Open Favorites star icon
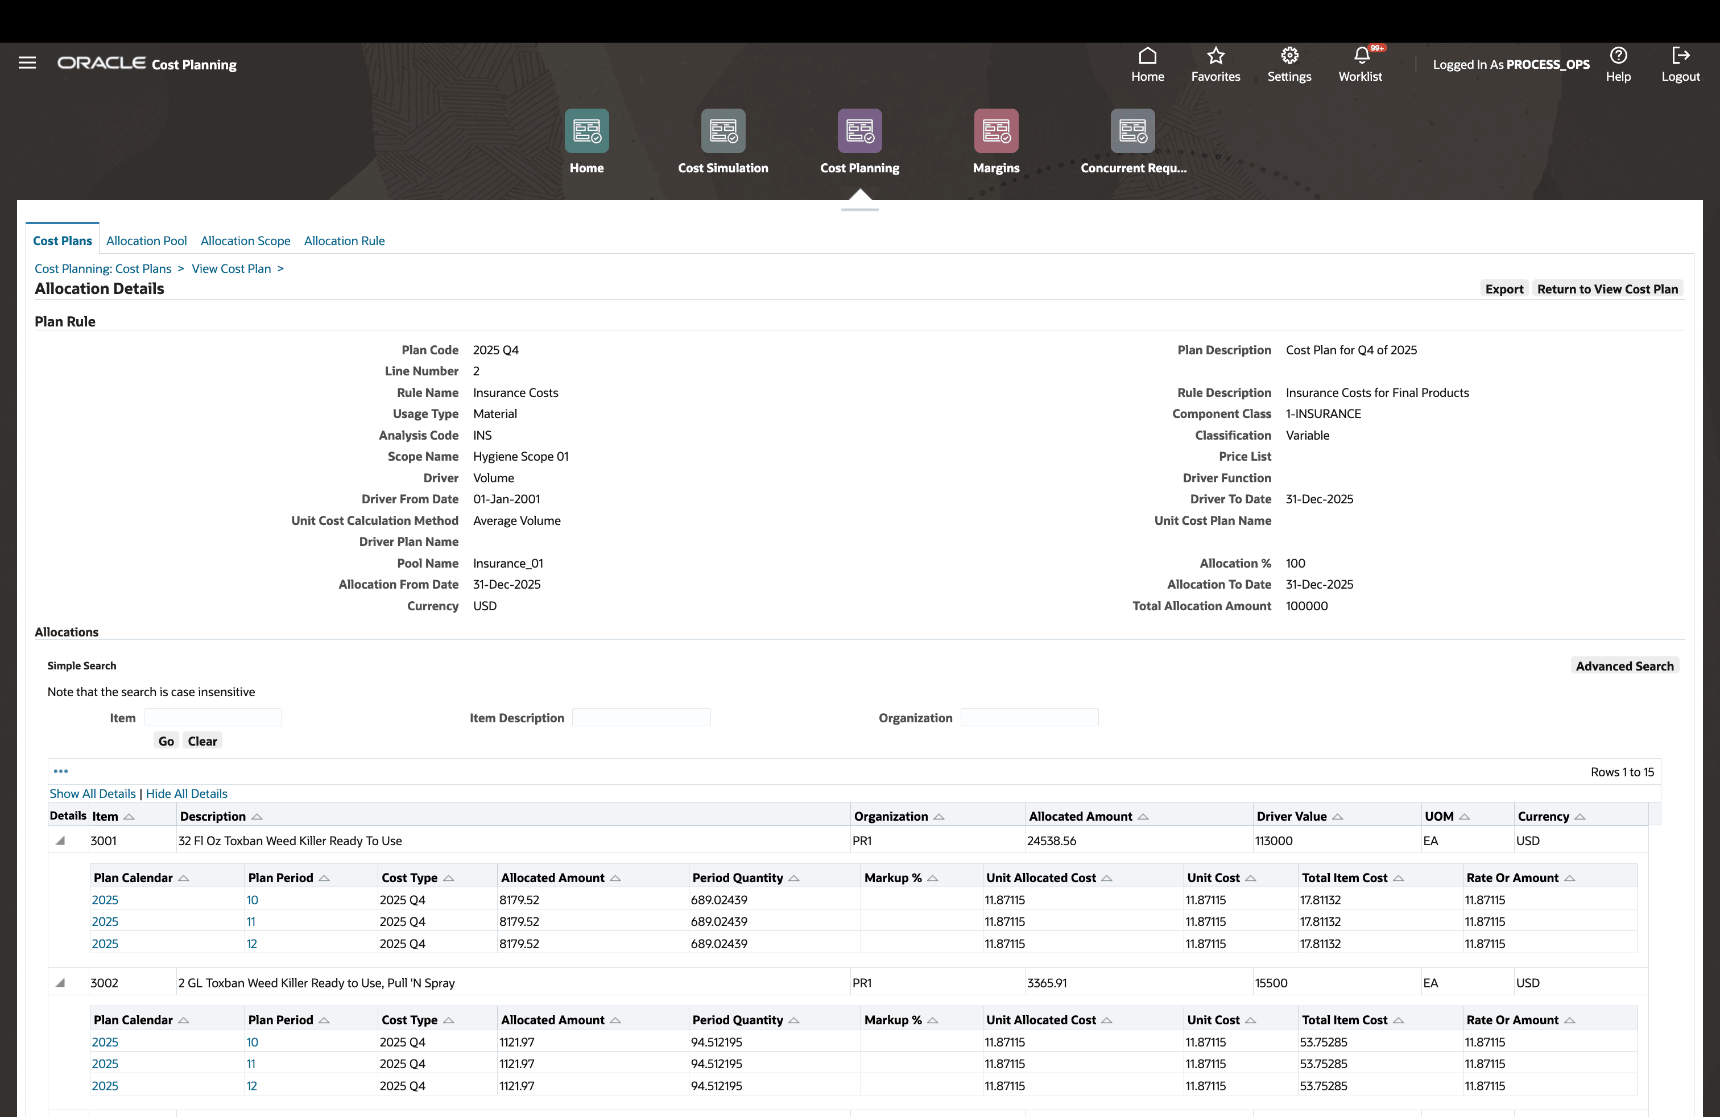 (x=1215, y=56)
